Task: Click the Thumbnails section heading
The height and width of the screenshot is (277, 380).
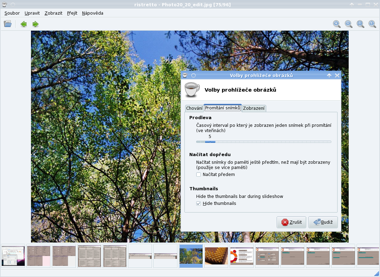Action: pos(204,189)
